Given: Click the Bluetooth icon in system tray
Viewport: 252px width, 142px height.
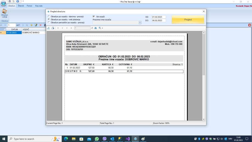Looking at the screenshot, I should (x=199, y=139).
